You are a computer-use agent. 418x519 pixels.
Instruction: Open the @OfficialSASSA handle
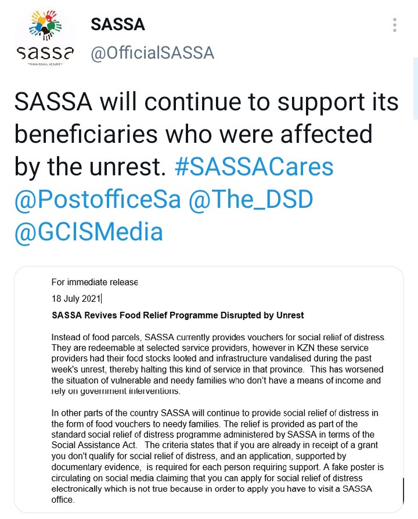click(153, 53)
